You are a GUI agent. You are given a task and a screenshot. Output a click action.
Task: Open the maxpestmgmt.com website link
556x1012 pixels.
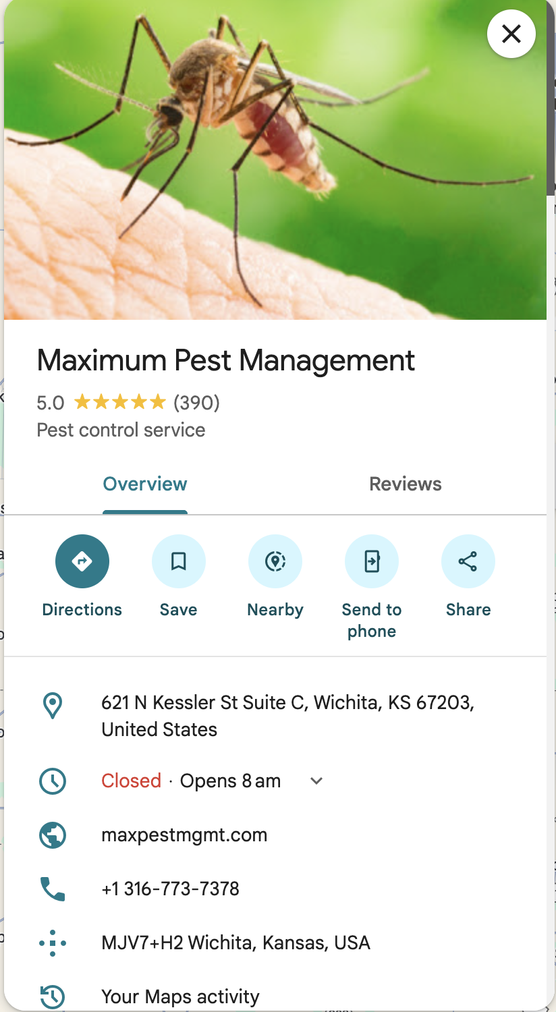tap(184, 835)
